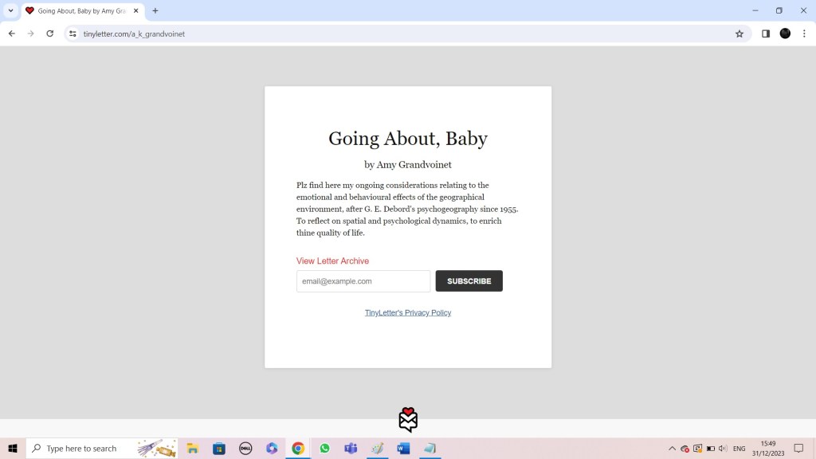Open TinyLetter's Privacy Policy link

point(408,312)
